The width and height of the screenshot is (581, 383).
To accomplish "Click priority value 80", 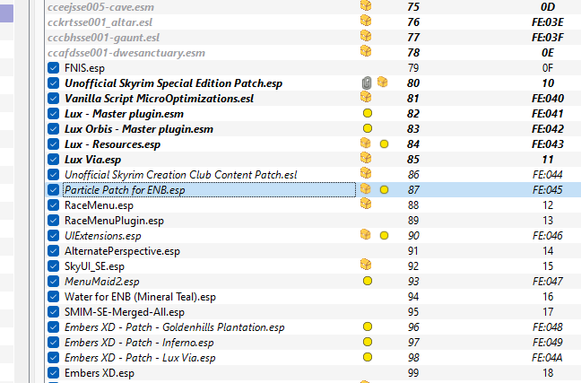I will 413,83.
